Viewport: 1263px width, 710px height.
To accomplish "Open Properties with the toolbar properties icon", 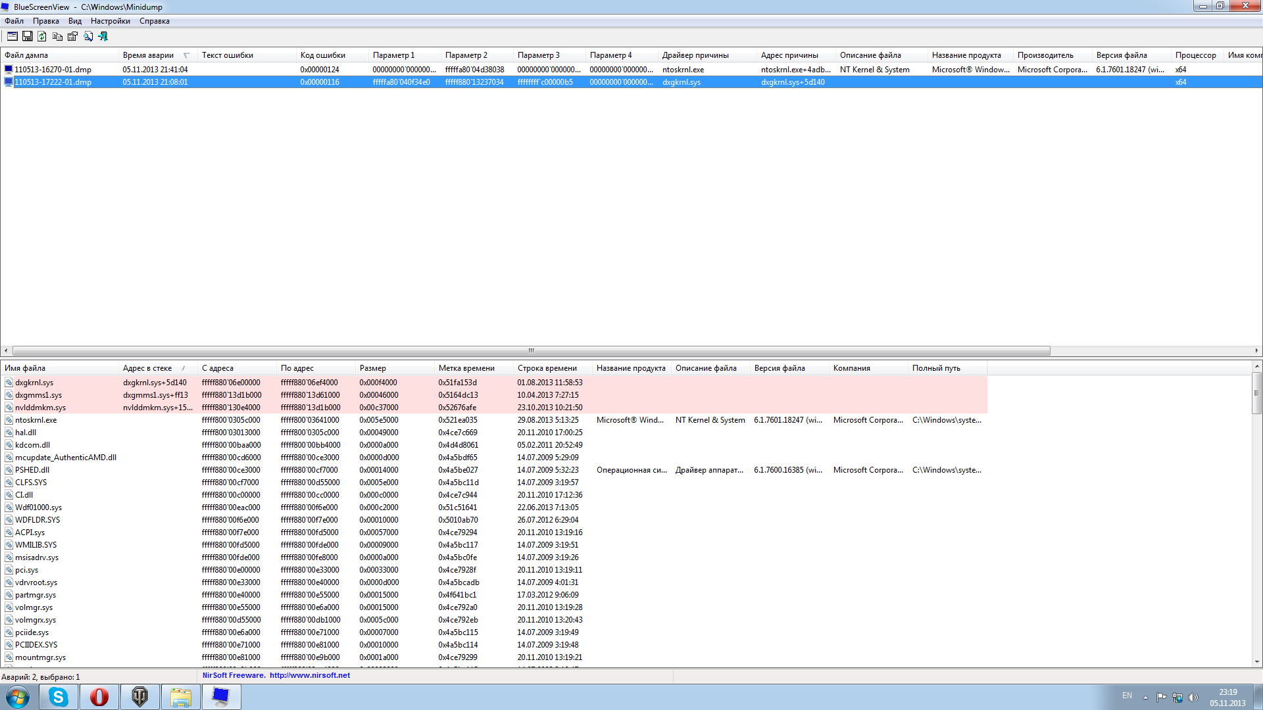I will pyautogui.click(x=72, y=36).
